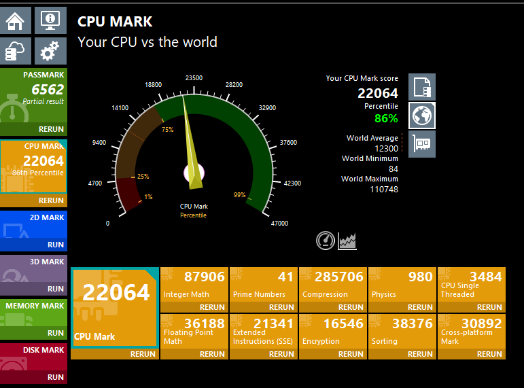Image resolution: width=524 pixels, height=388 pixels.
Task: Click the 'Your CPU vs the world' subtitle
Action: [x=147, y=42]
